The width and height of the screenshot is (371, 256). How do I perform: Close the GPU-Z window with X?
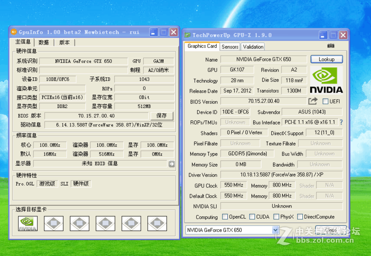[x=343, y=35]
